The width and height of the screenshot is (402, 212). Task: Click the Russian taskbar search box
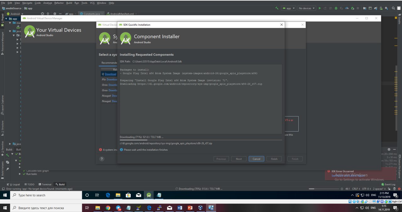point(46,208)
